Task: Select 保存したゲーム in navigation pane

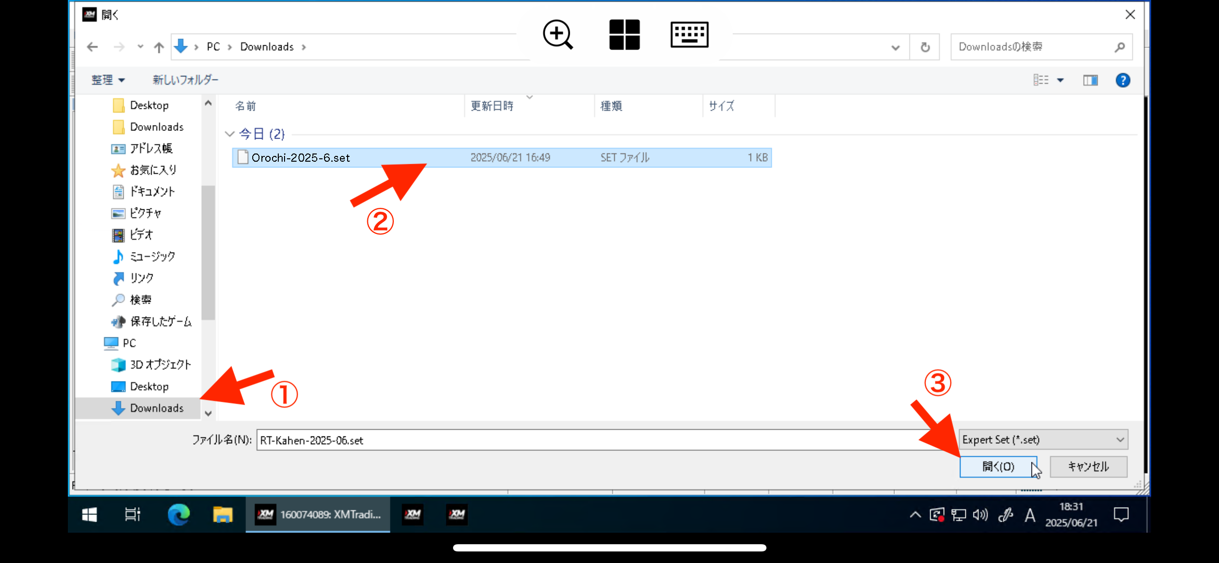Action: click(161, 321)
